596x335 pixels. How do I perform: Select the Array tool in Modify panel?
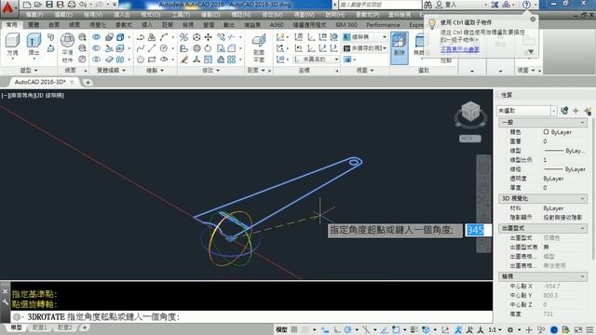[232, 60]
